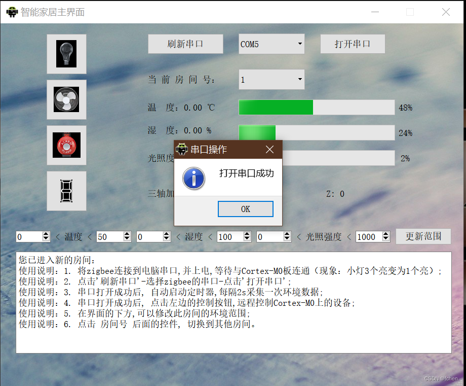This screenshot has width=466, height=386.
Task: Click the 打开串口 button
Action: 353,44
